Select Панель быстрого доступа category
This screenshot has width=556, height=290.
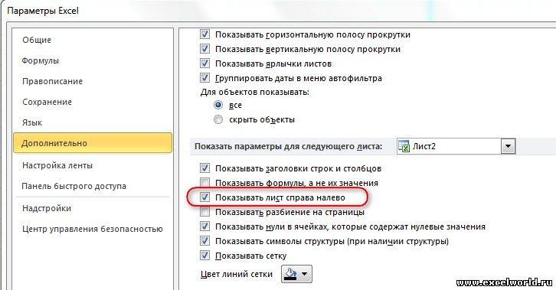[x=74, y=186]
